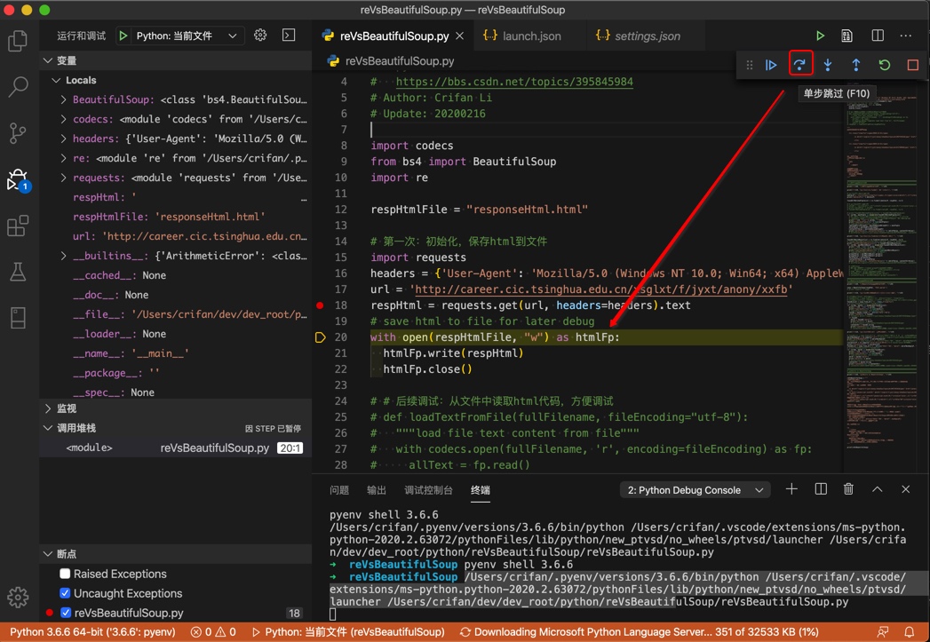
Task: Split the terminal panel
Action: tap(821, 489)
